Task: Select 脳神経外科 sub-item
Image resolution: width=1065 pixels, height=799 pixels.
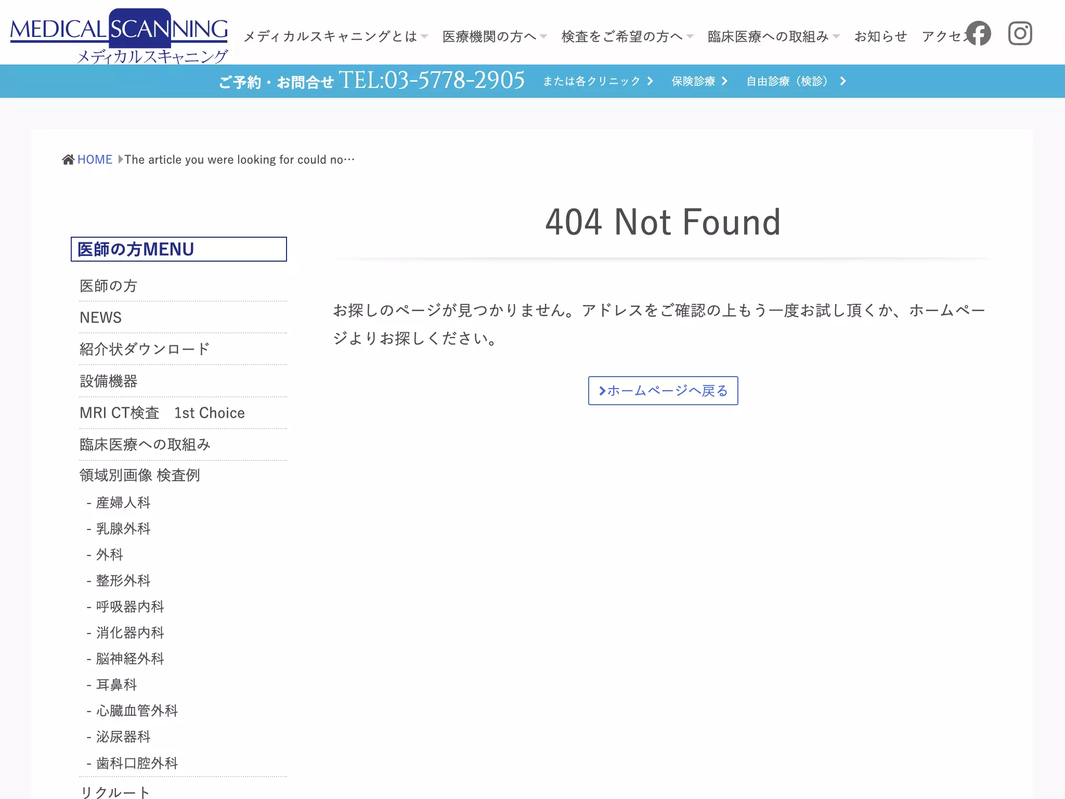Action: coord(130,659)
